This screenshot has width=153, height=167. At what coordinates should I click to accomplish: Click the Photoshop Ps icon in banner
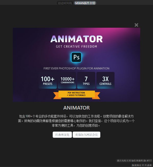point(76,57)
